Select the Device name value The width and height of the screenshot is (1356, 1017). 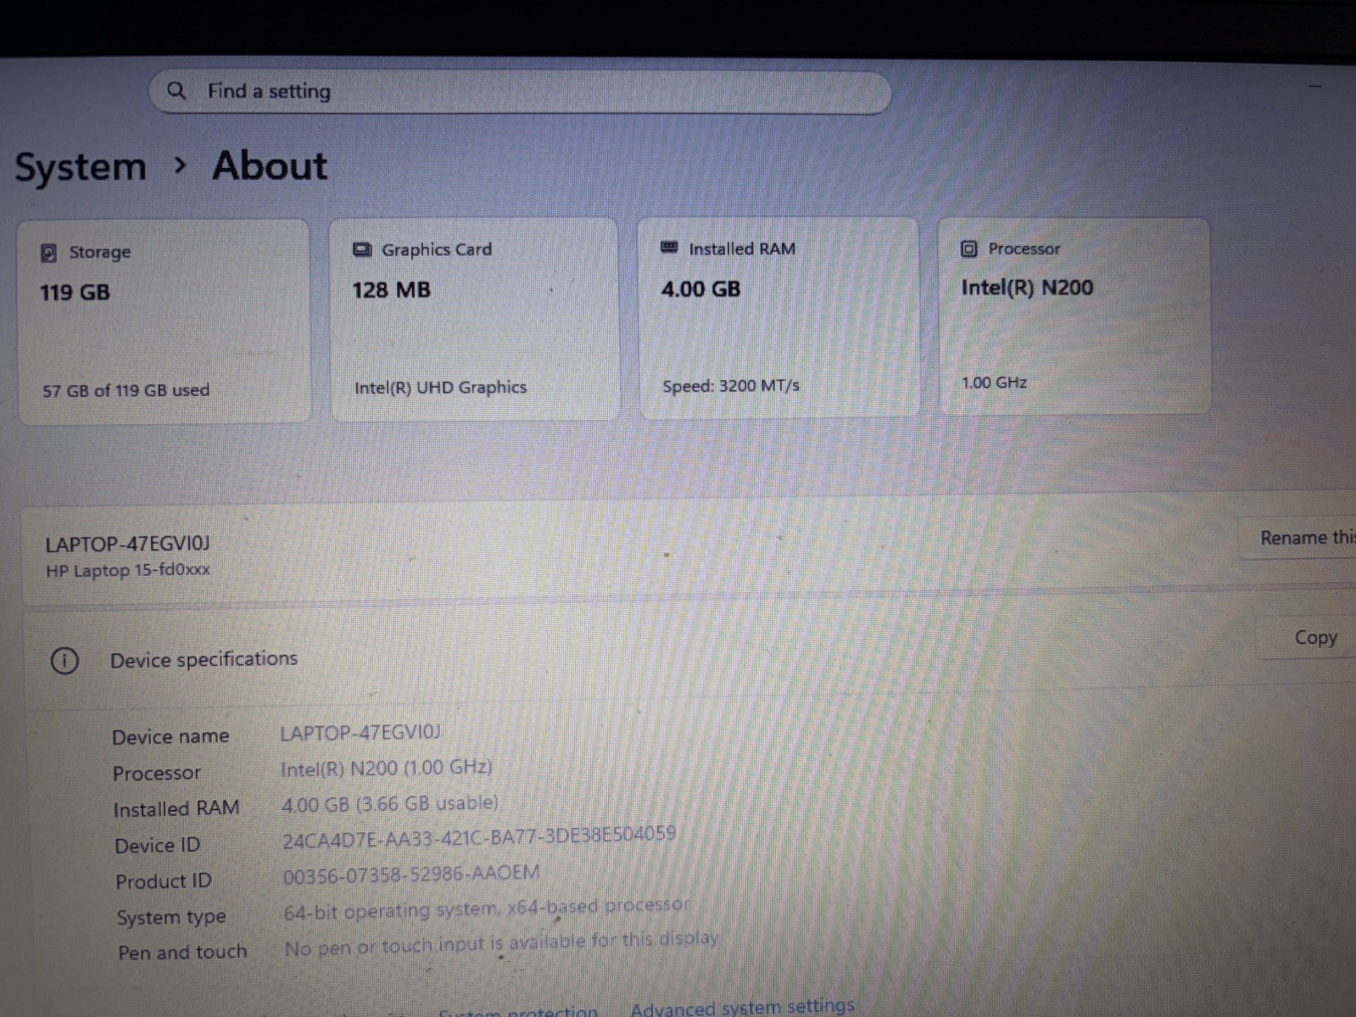click(x=360, y=732)
